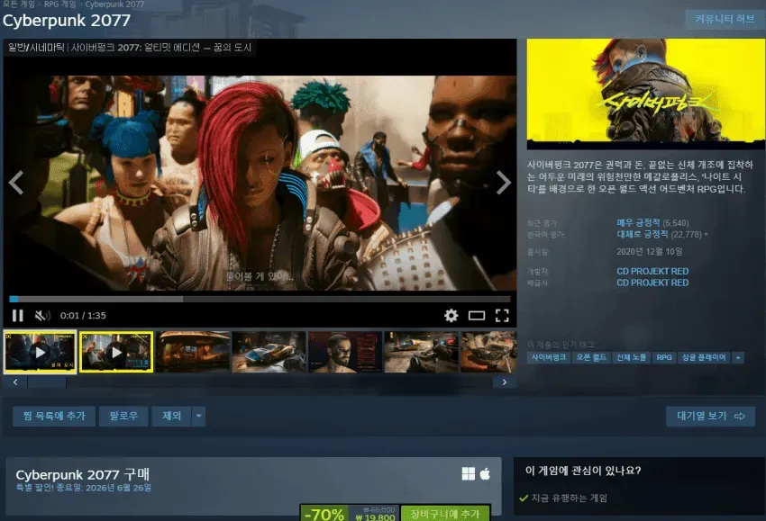Screen dimensions: 766x521
Task: Show previous media with left arrow
Action: 16,183
